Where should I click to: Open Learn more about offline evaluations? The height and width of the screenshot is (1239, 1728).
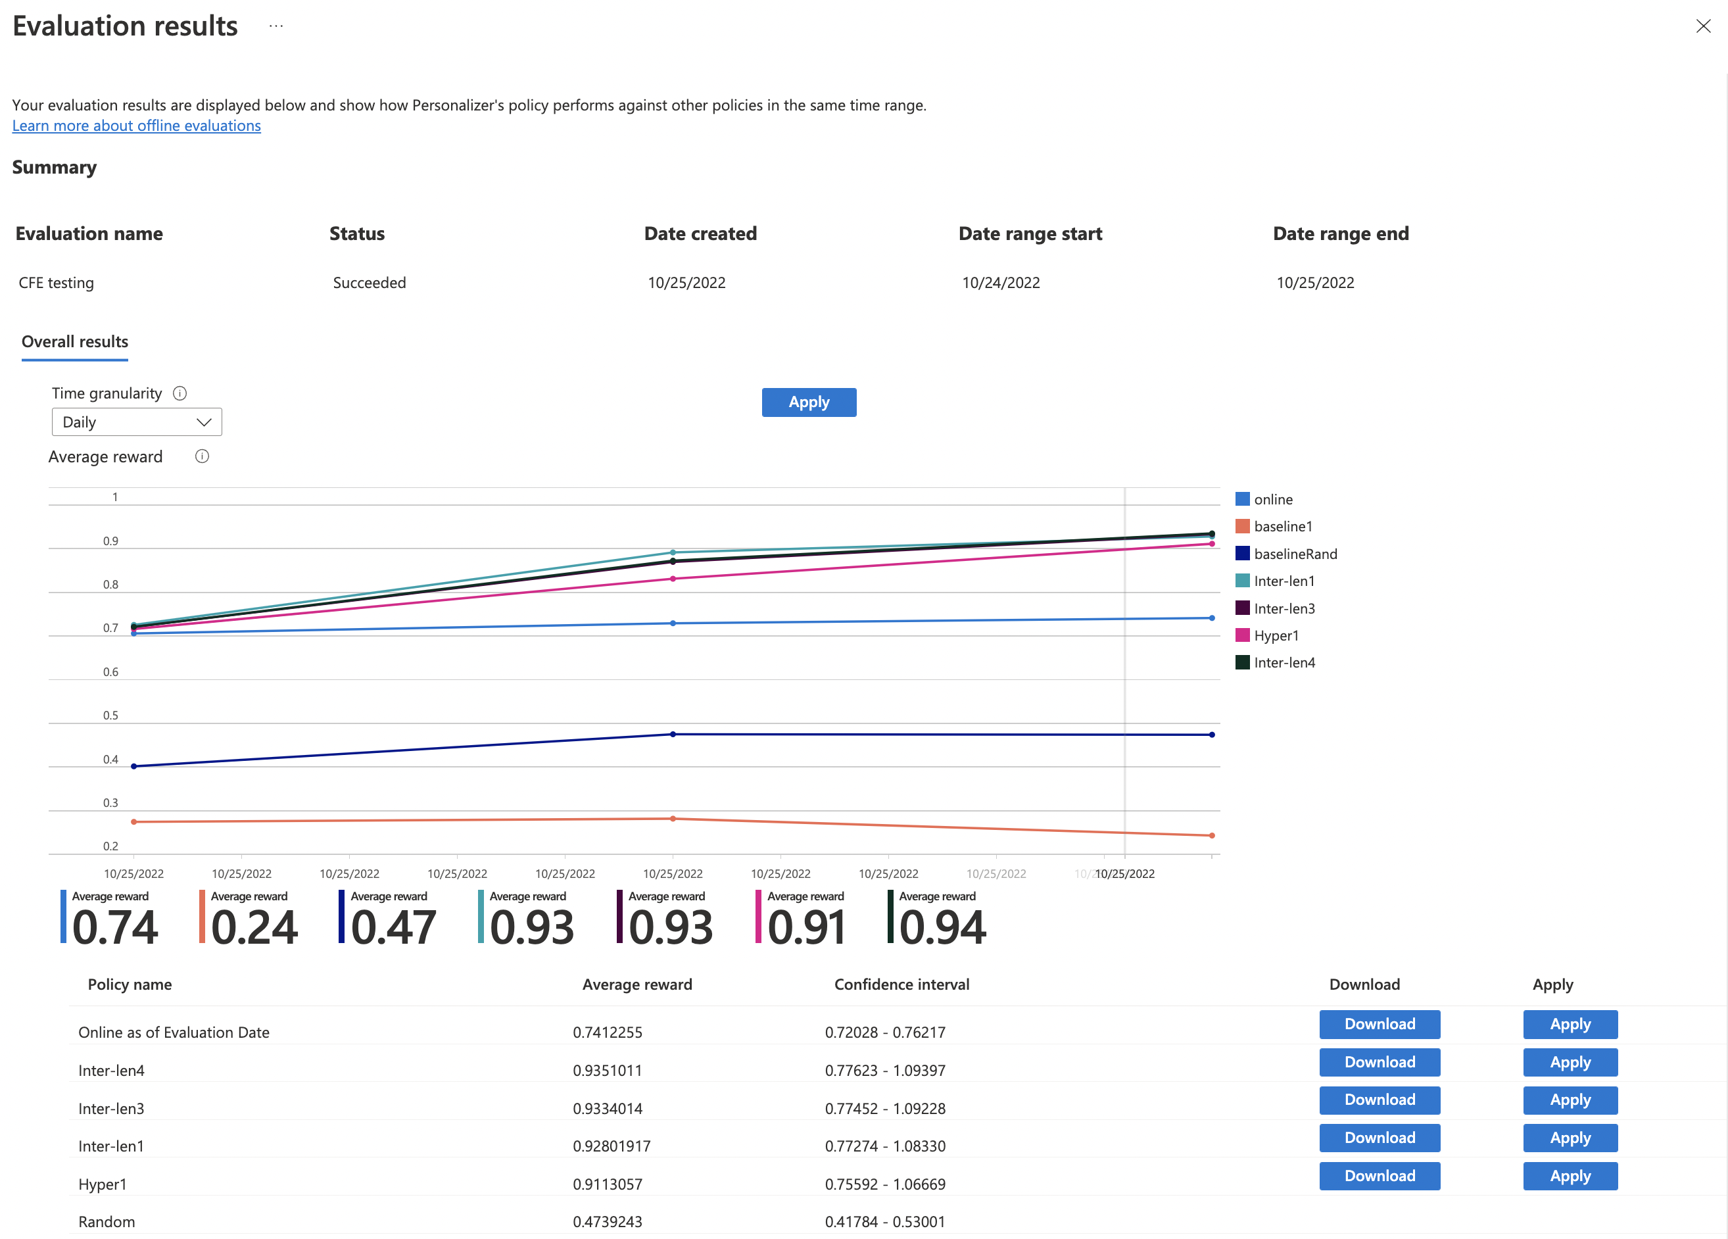136,125
